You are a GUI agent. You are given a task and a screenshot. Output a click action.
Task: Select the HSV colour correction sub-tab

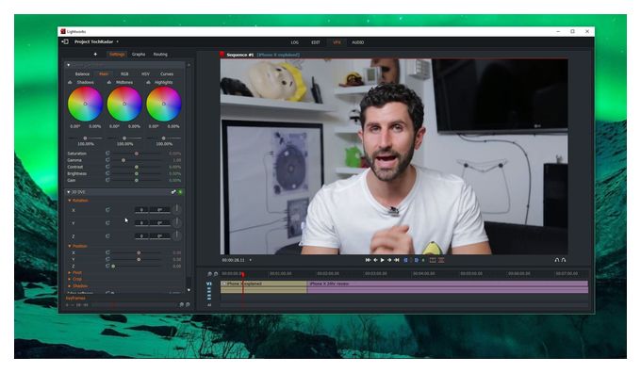pyautogui.click(x=145, y=74)
